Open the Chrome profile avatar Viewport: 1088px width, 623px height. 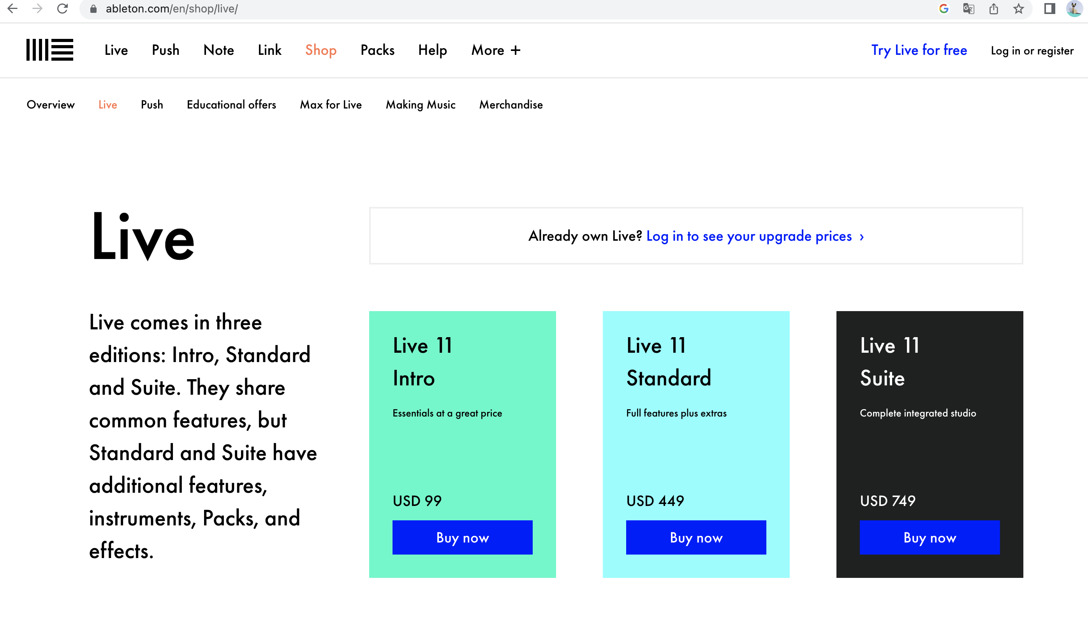(x=1074, y=9)
